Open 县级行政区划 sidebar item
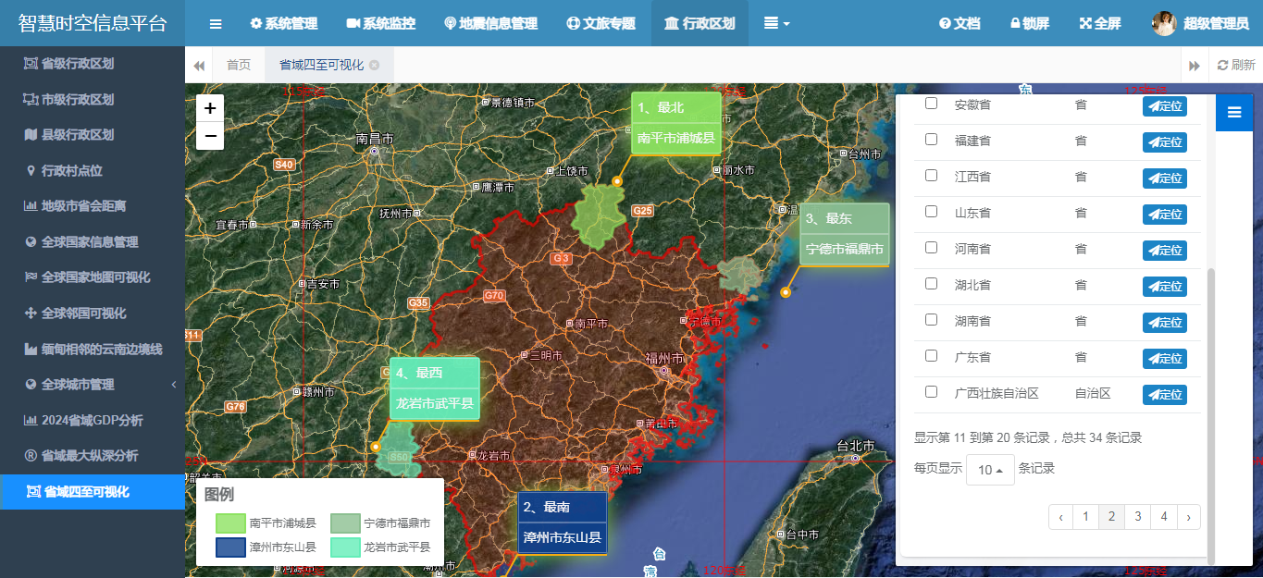This screenshot has height=578, width=1263. coord(93,135)
